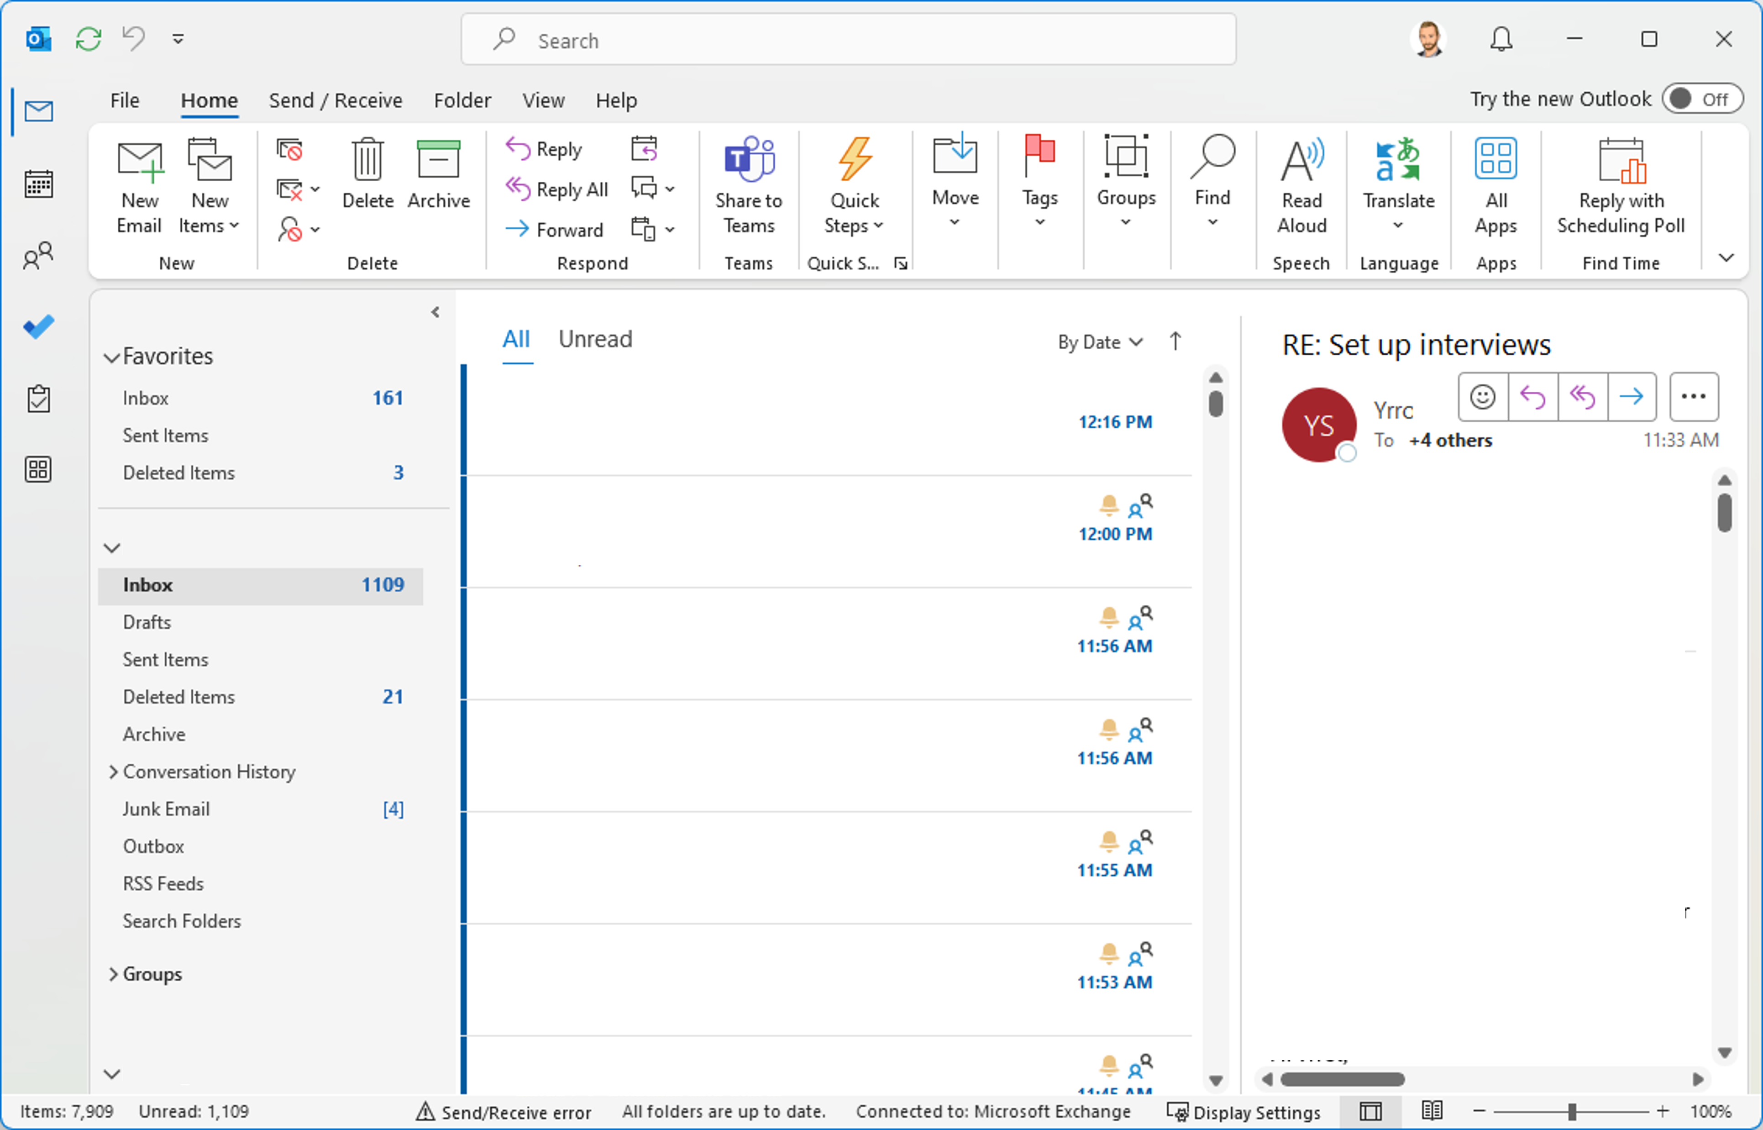The height and width of the screenshot is (1130, 1763).
Task: Show the +4 others recipients
Action: 1450,440
